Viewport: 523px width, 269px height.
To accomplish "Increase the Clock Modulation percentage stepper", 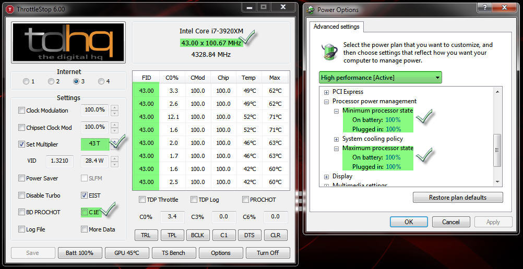I will [114, 108].
